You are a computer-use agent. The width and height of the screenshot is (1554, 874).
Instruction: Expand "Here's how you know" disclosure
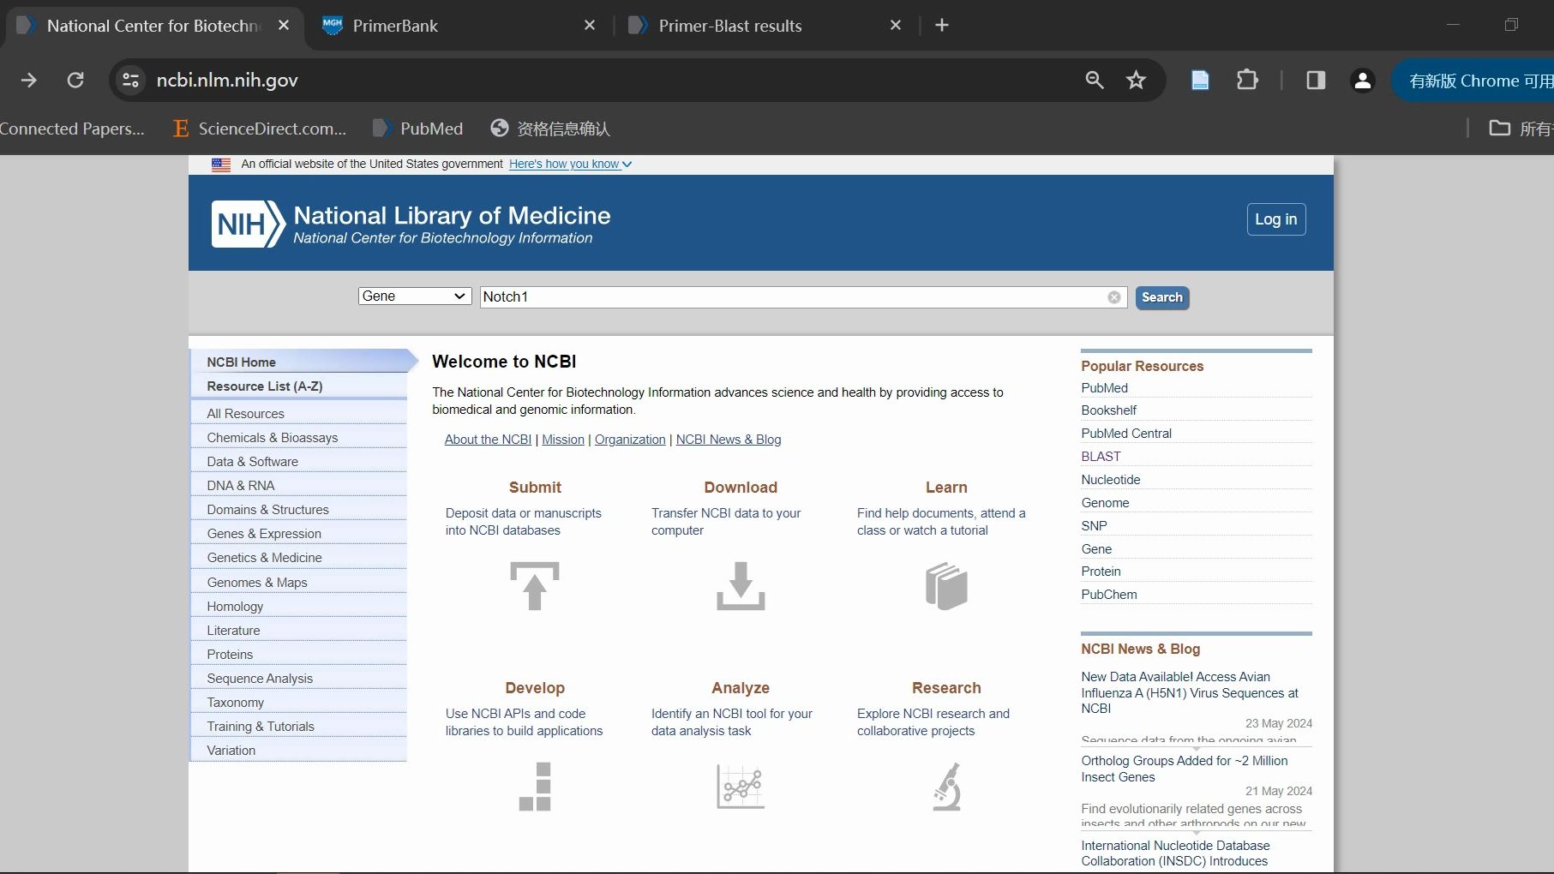click(570, 164)
